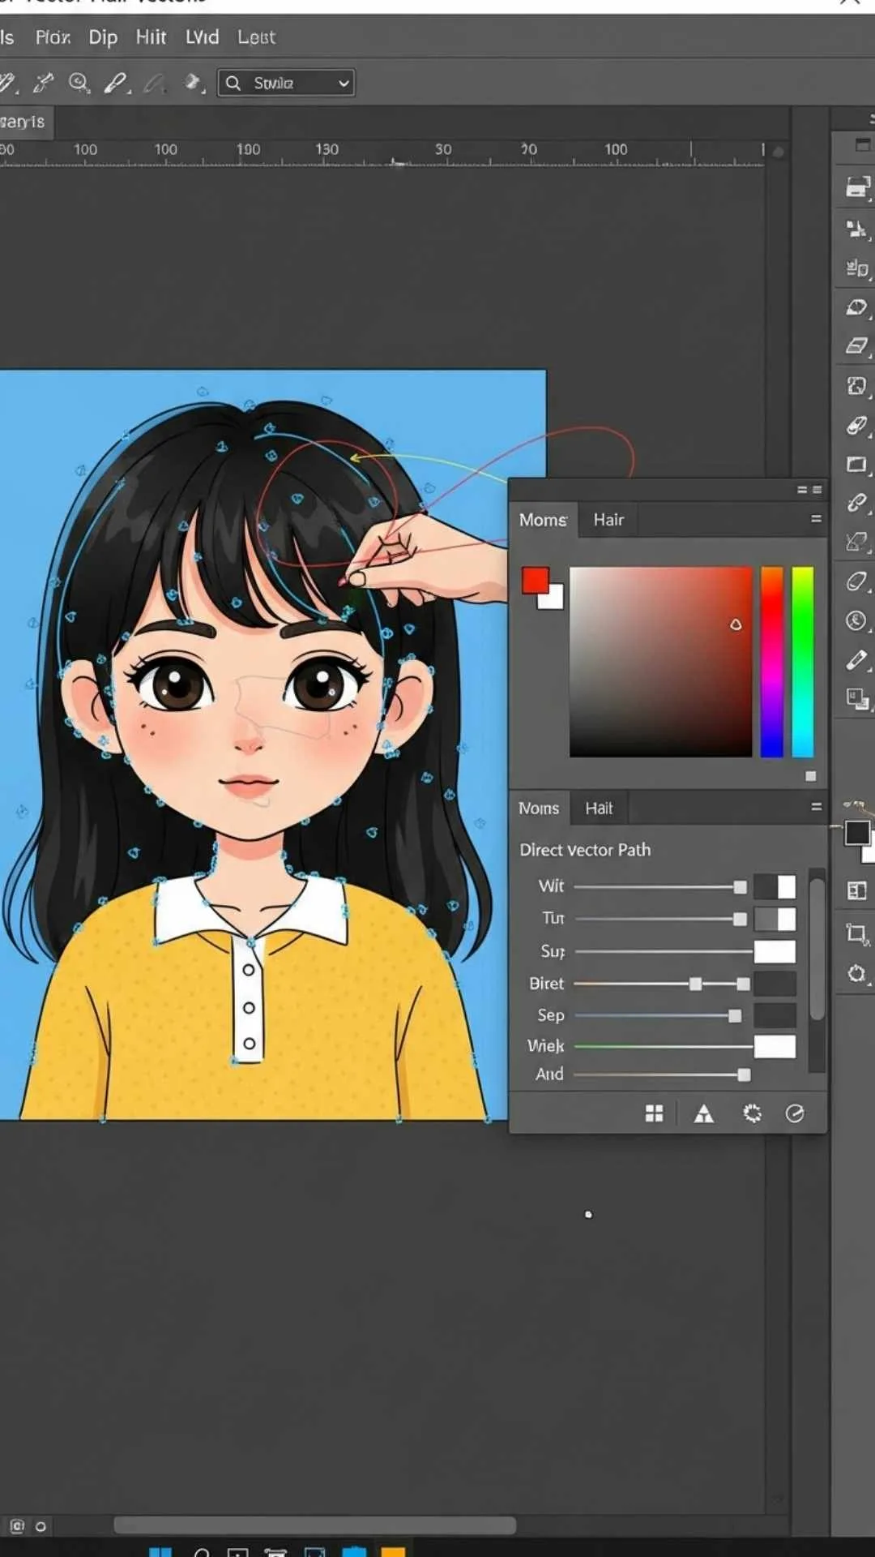This screenshot has height=1557, width=875.
Task: Click the dimmed brush icon in toolbar
Action: point(155,83)
